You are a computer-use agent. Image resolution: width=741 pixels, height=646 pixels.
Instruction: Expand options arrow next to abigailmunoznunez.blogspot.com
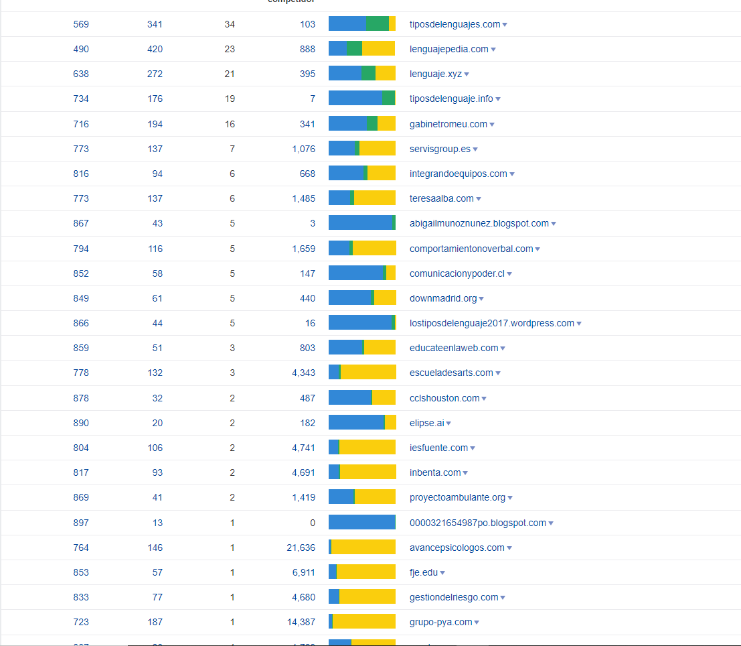(x=554, y=224)
